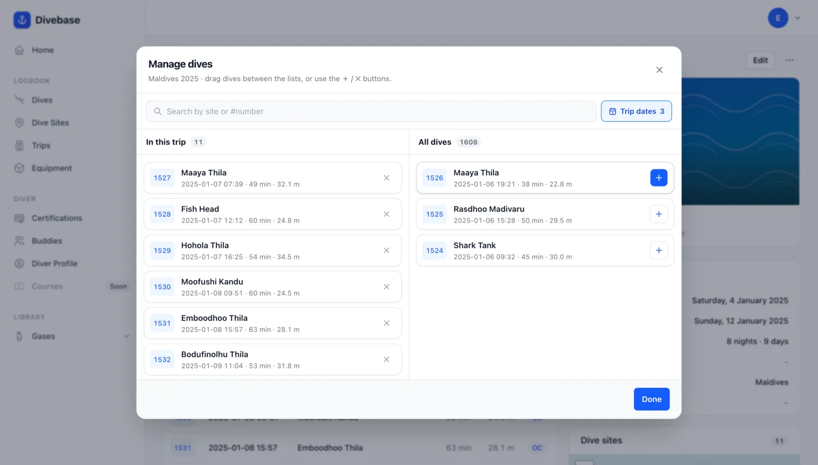Click the Moofushi Kandu dive title

pyautogui.click(x=212, y=282)
